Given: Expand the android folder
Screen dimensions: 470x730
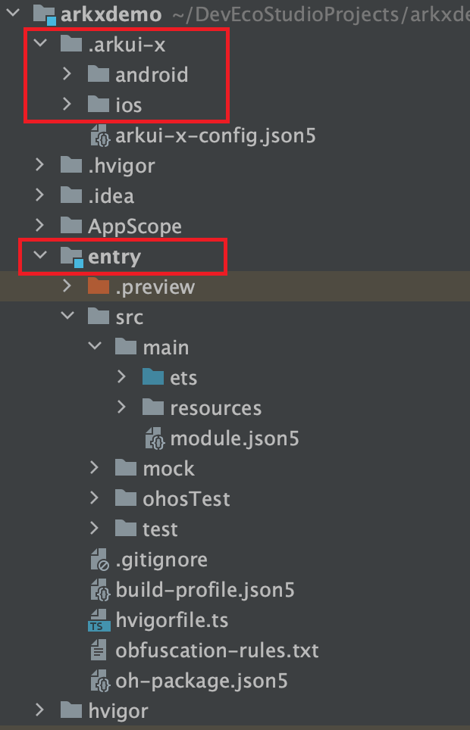Looking at the screenshot, I should tap(67, 75).
